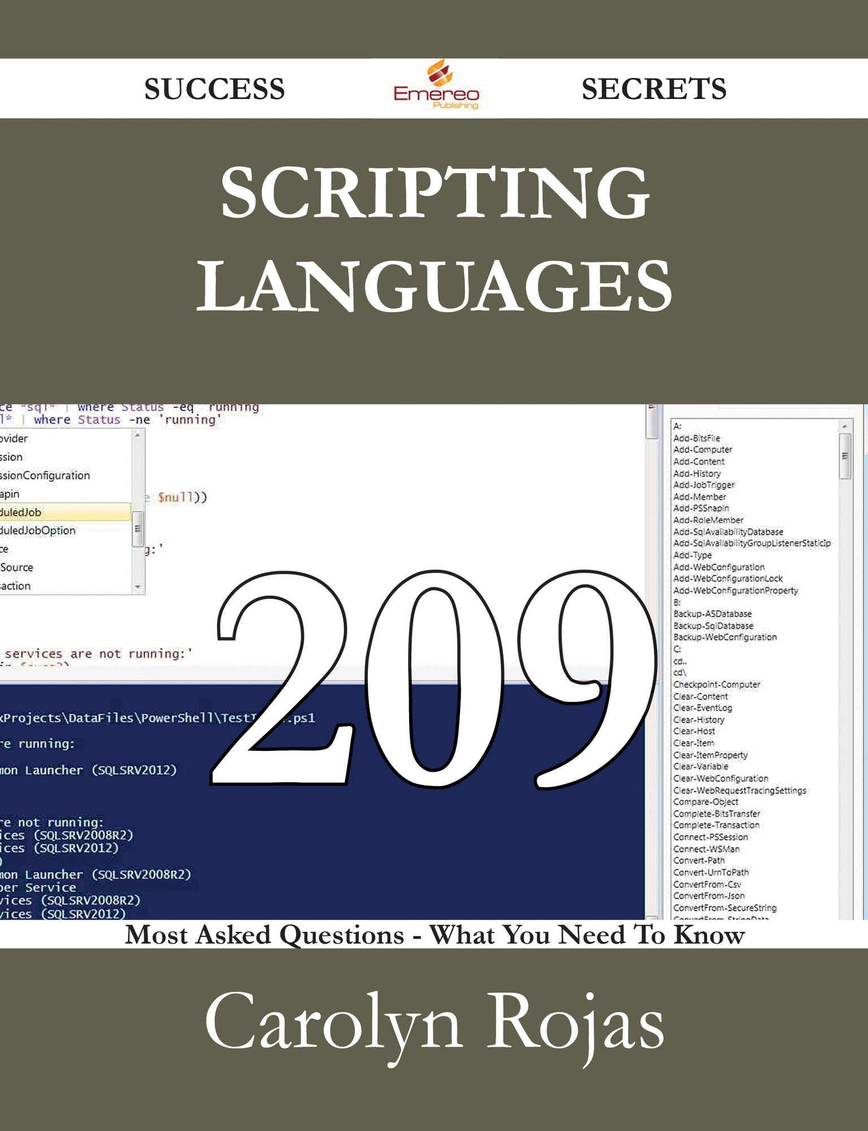Select Clear-EventLog from the commands list

click(702, 707)
